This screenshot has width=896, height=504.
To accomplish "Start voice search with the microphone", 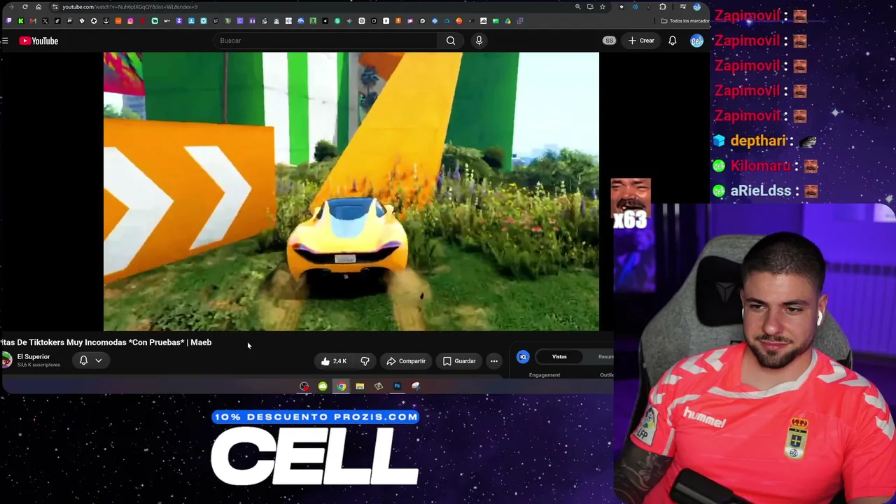I will click(x=479, y=41).
